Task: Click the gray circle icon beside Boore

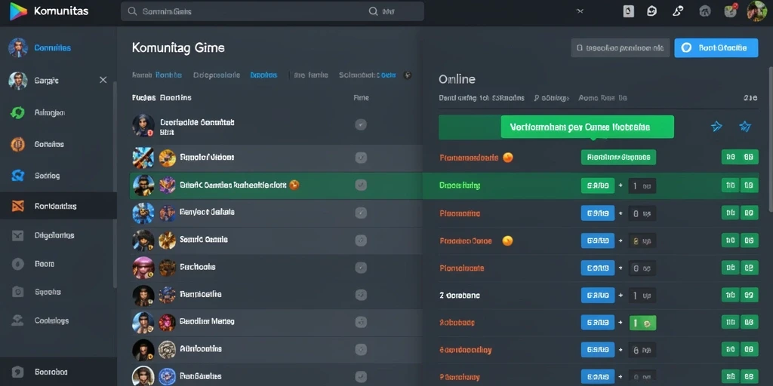Action: (x=18, y=264)
